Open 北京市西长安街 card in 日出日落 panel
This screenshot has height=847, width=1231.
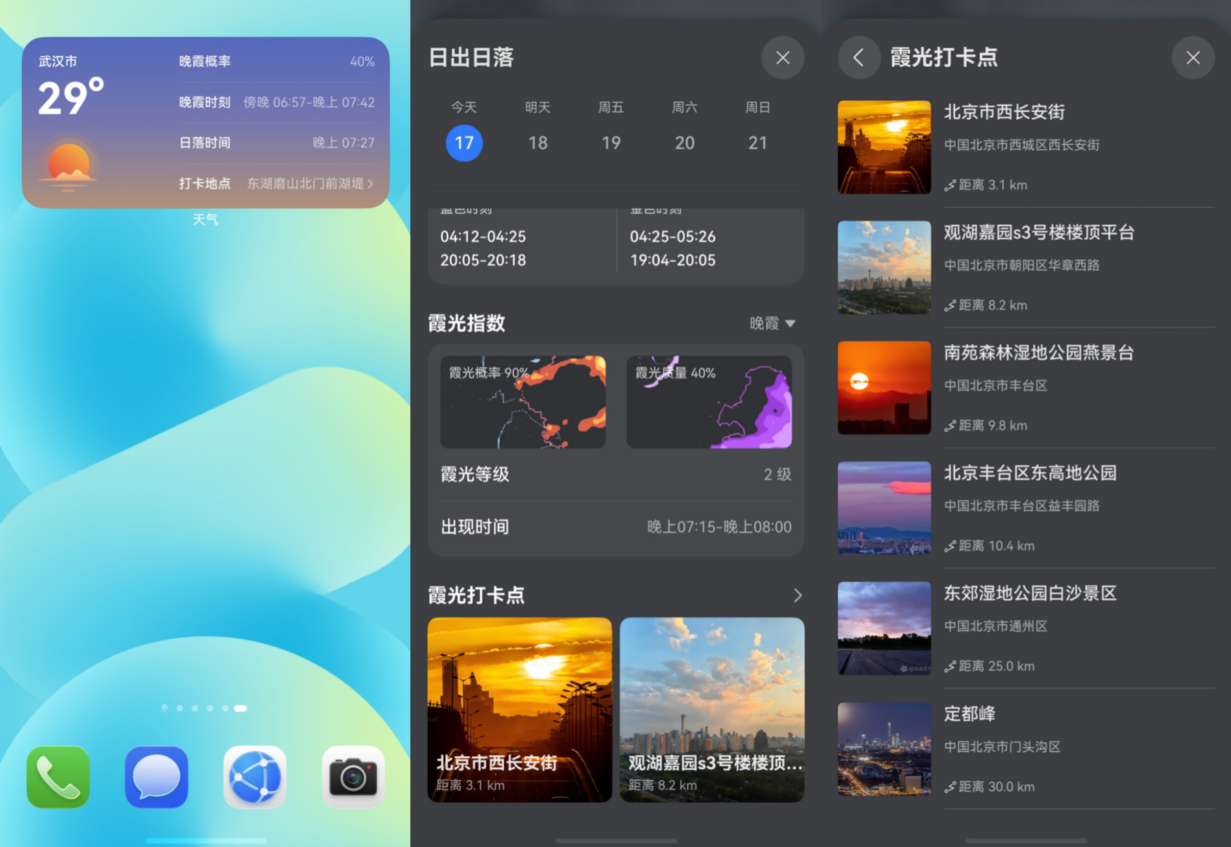pos(519,709)
